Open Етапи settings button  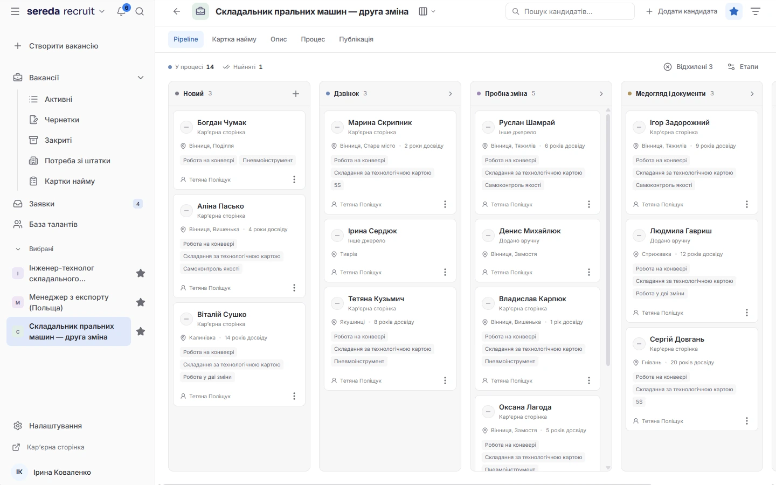[743, 67]
